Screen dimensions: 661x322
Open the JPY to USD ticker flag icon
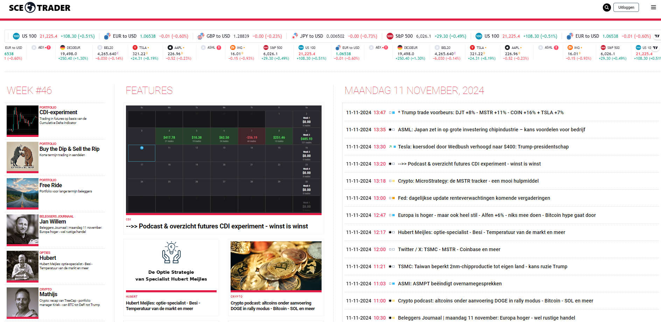[x=295, y=36]
